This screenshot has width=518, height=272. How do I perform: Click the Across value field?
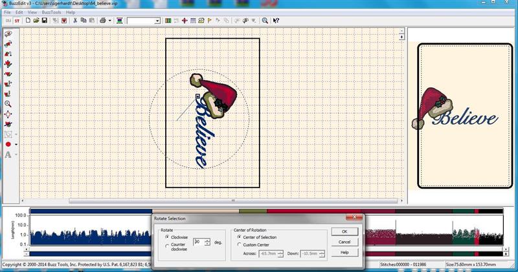268,253
